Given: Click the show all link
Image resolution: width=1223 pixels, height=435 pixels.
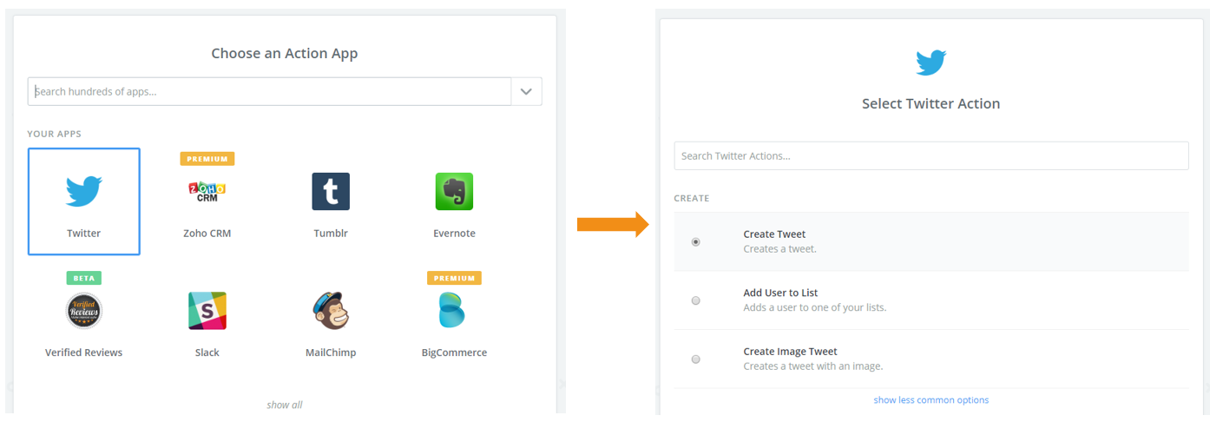Looking at the screenshot, I should click(x=285, y=405).
